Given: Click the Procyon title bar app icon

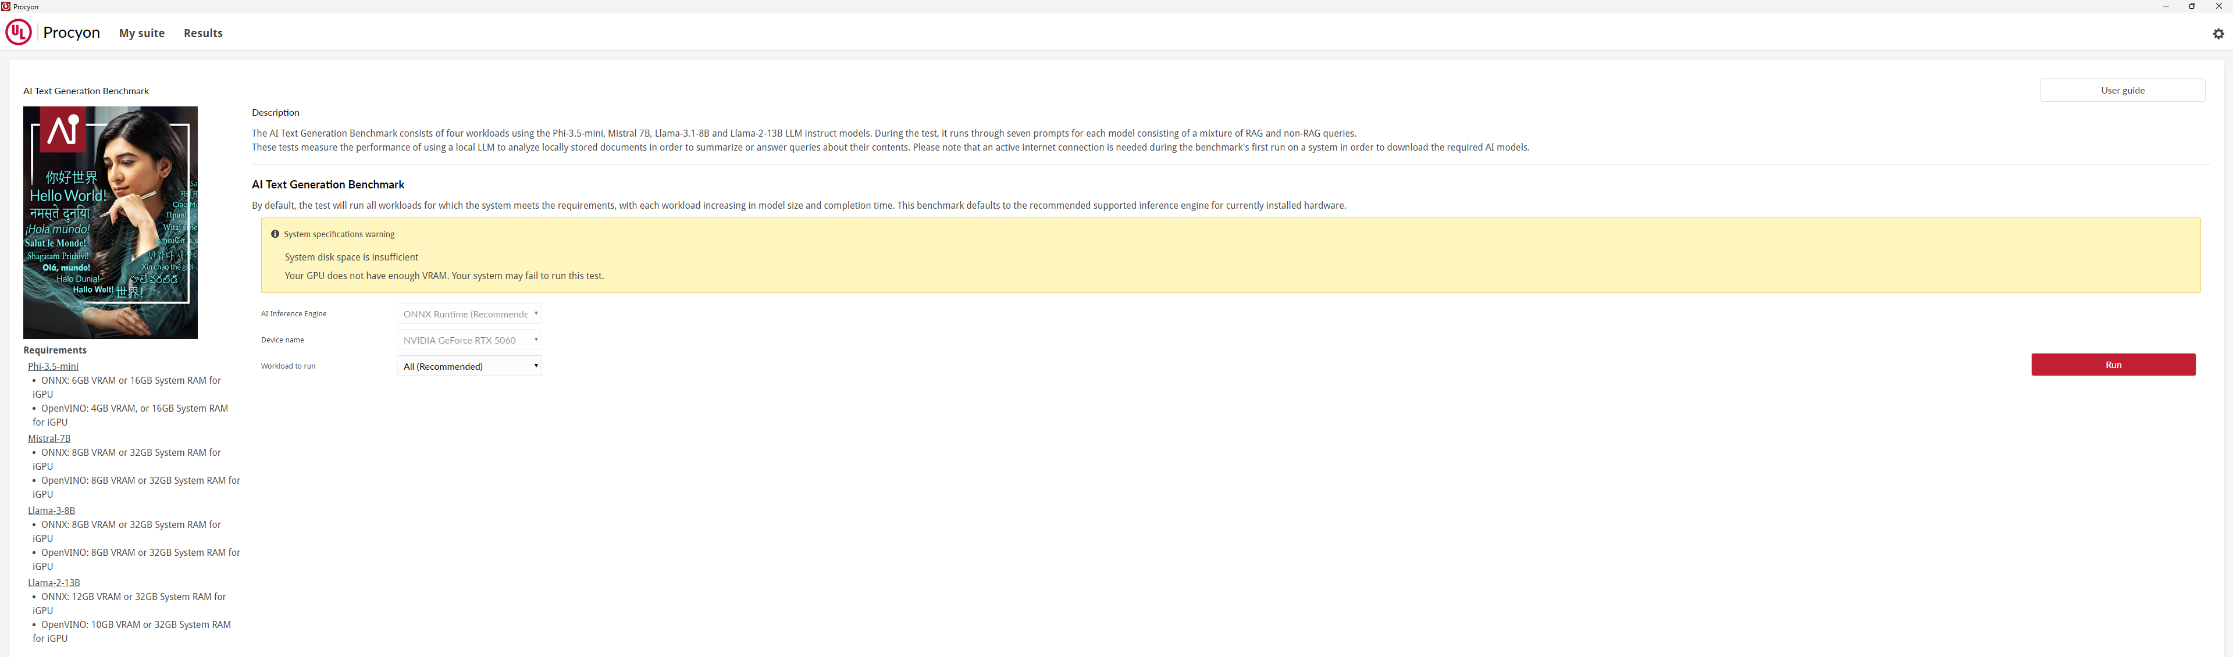Looking at the screenshot, I should tap(6, 6).
